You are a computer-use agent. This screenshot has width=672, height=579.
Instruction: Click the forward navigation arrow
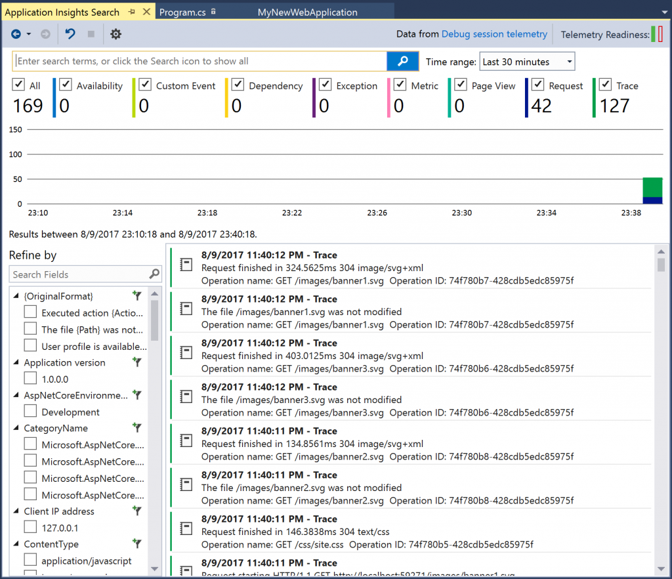(x=45, y=34)
